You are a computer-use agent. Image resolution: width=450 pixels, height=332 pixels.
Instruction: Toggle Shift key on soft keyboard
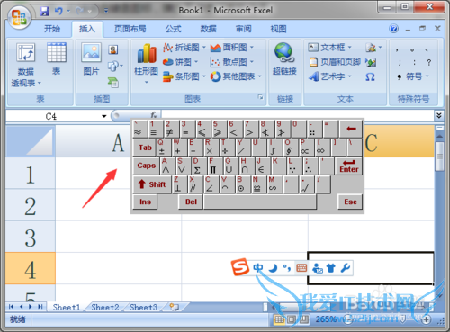click(x=152, y=184)
